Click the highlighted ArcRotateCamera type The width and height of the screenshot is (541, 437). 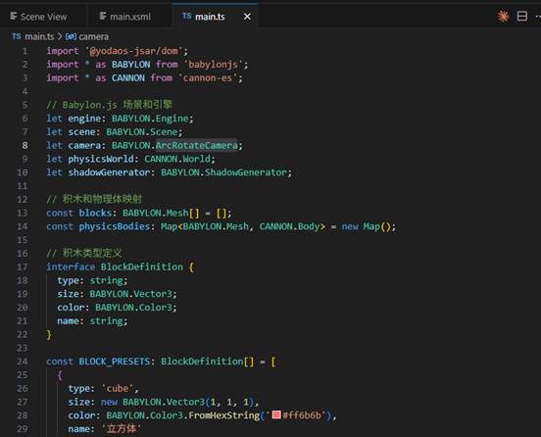coord(196,145)
